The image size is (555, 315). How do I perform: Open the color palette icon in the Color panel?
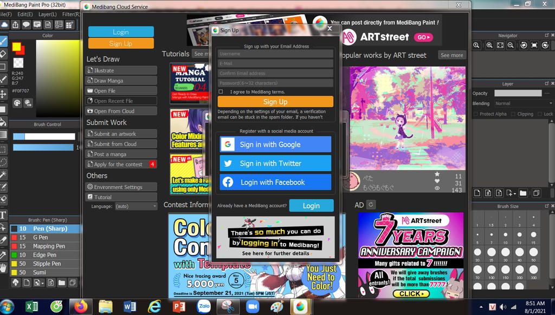point(17,103)
